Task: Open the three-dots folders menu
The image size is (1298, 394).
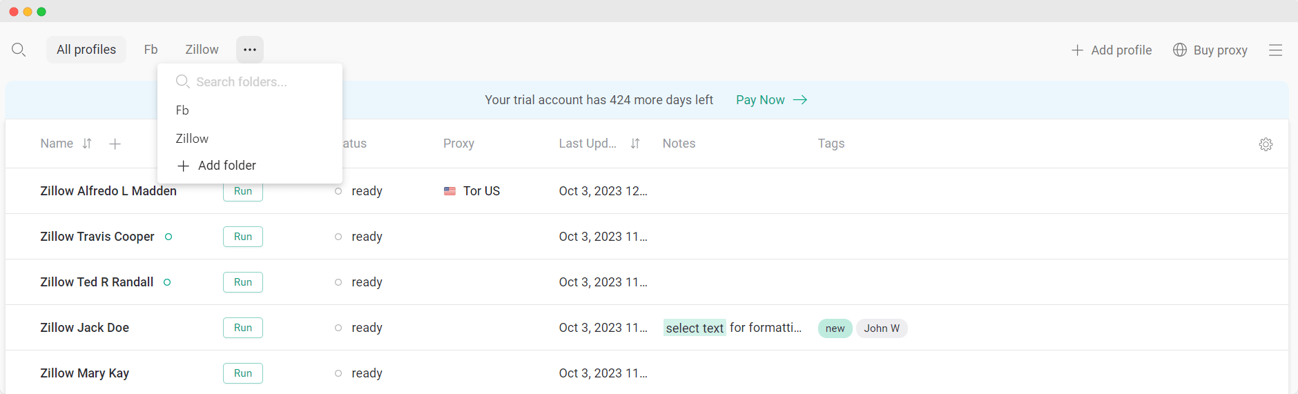Action: [250, 50]
